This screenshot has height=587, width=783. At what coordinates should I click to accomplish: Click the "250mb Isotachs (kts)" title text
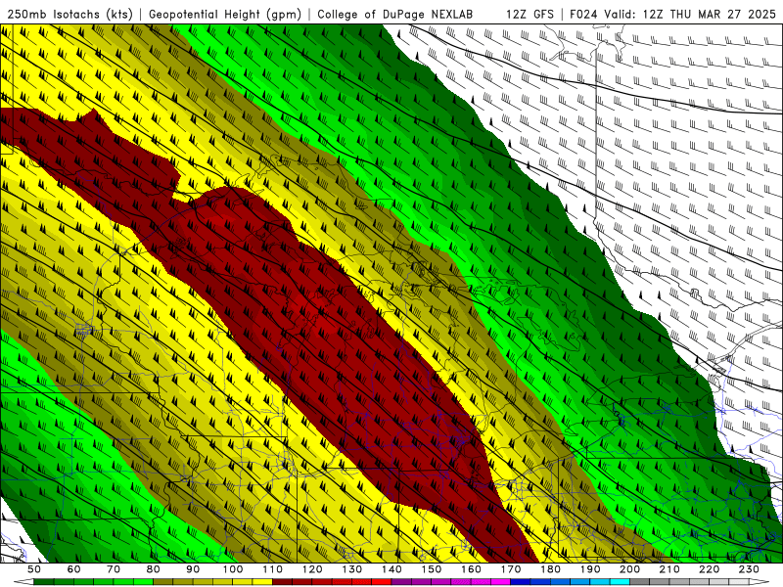(x=69, y=14)
